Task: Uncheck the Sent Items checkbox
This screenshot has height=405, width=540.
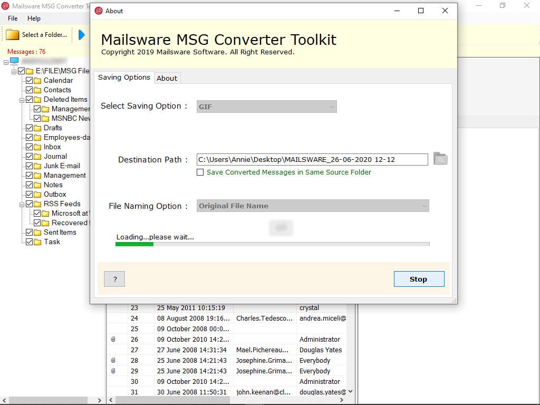Action: click(x=30, y=232)
